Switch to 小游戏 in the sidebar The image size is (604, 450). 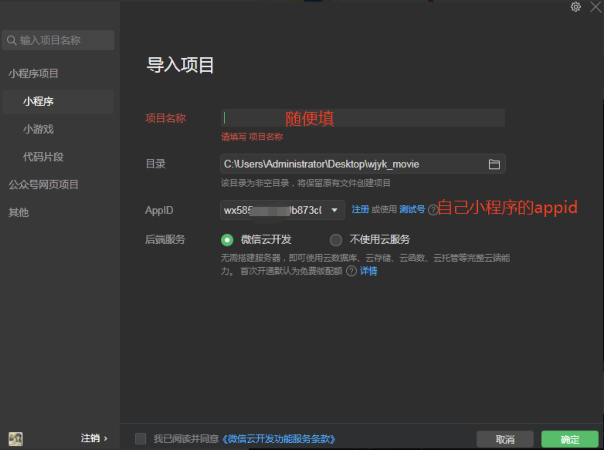tap(38, 129)
